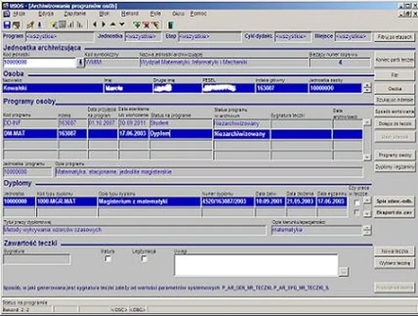Click the up arrow toolbar icon

tap(113, 25)
